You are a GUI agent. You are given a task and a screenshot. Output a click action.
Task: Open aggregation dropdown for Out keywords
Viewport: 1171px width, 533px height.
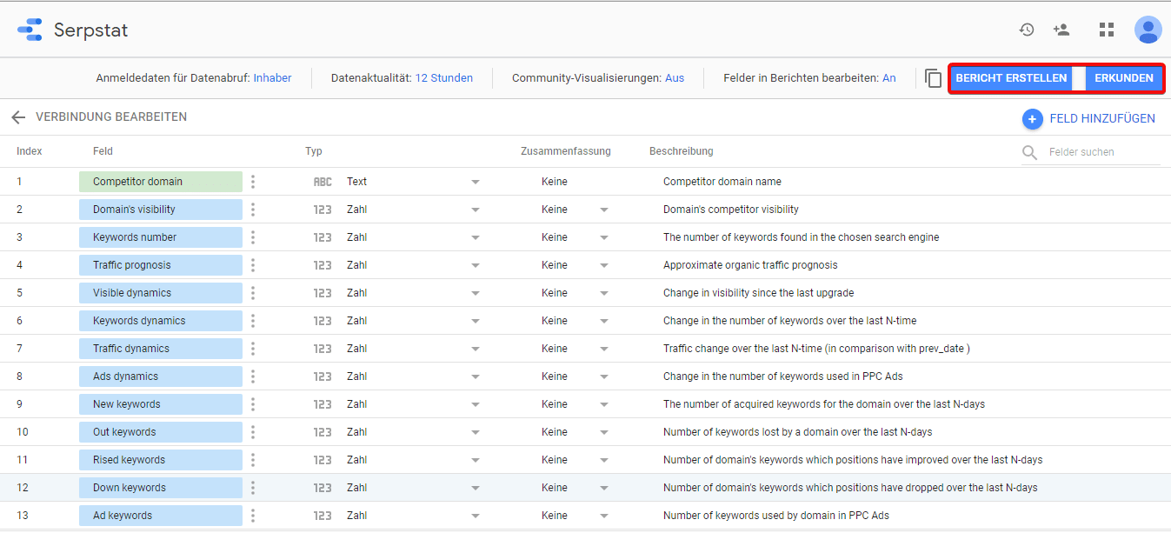604,432
